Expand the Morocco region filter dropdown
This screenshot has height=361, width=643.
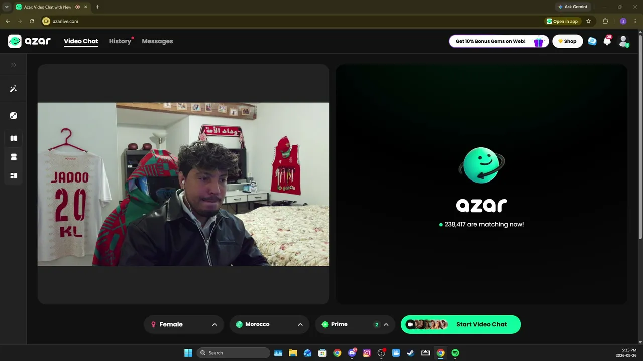coord(270,324)
